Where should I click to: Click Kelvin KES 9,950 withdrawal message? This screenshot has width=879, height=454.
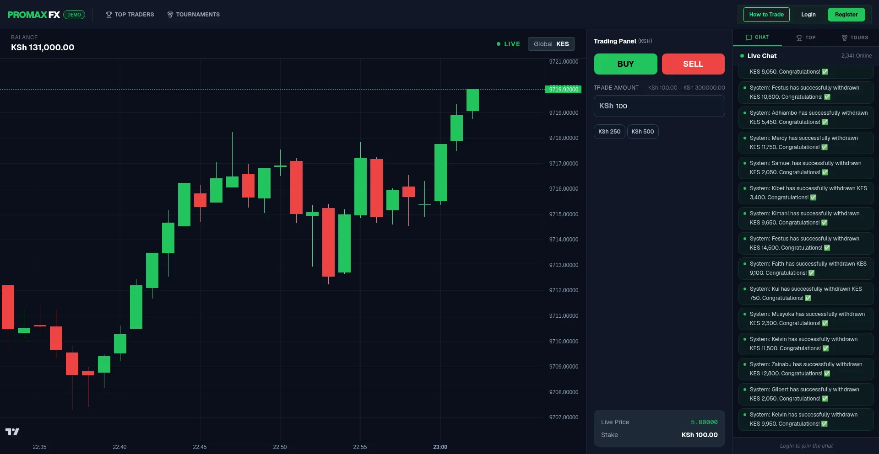(x=806, y=419)
